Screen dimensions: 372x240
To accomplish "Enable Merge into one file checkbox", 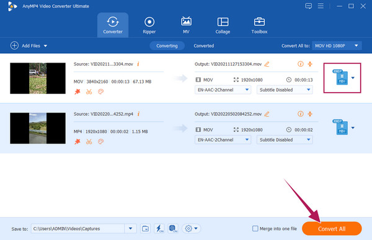I will [x=255, y=229].
